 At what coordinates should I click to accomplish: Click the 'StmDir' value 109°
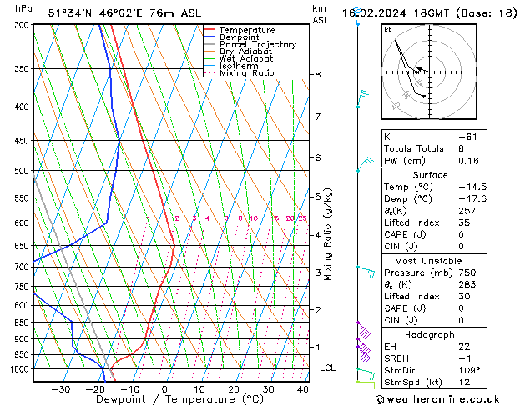click(469, 371)
